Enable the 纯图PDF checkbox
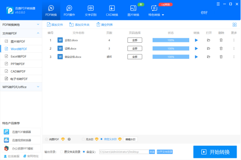Screen dimensions: 241x160 point(47,140)
